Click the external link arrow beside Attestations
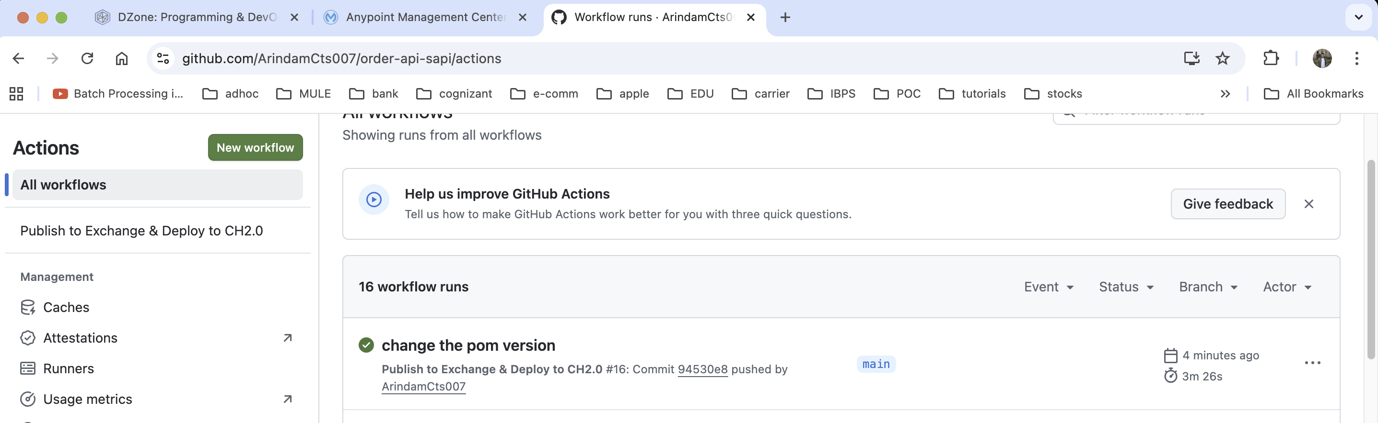The image size is (1378, 423). (288, 338)
